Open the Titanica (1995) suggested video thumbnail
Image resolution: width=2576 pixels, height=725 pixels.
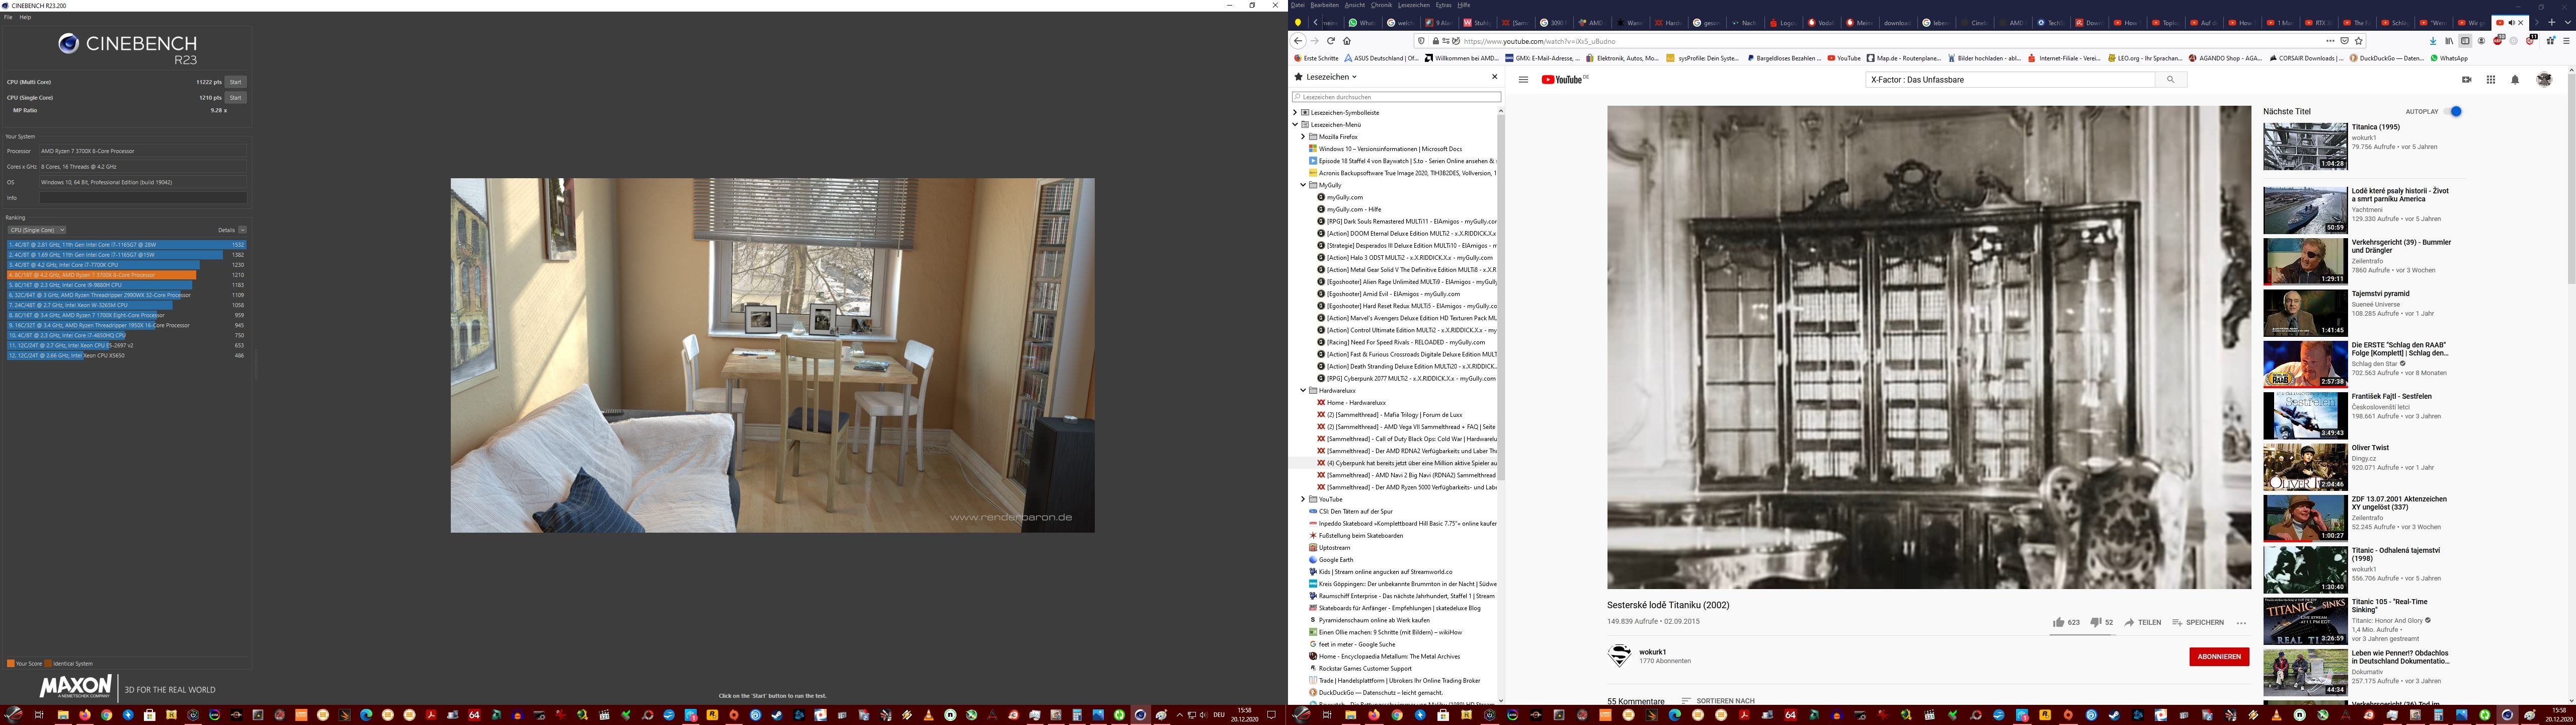[x=2305, y=146]
